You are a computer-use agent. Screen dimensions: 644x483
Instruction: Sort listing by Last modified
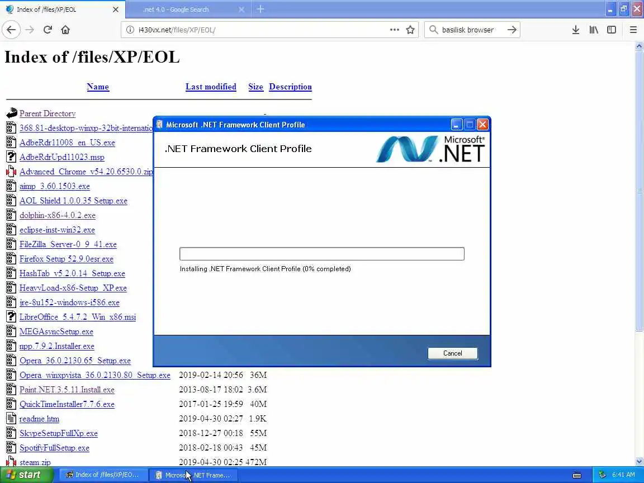pos(211,87)
